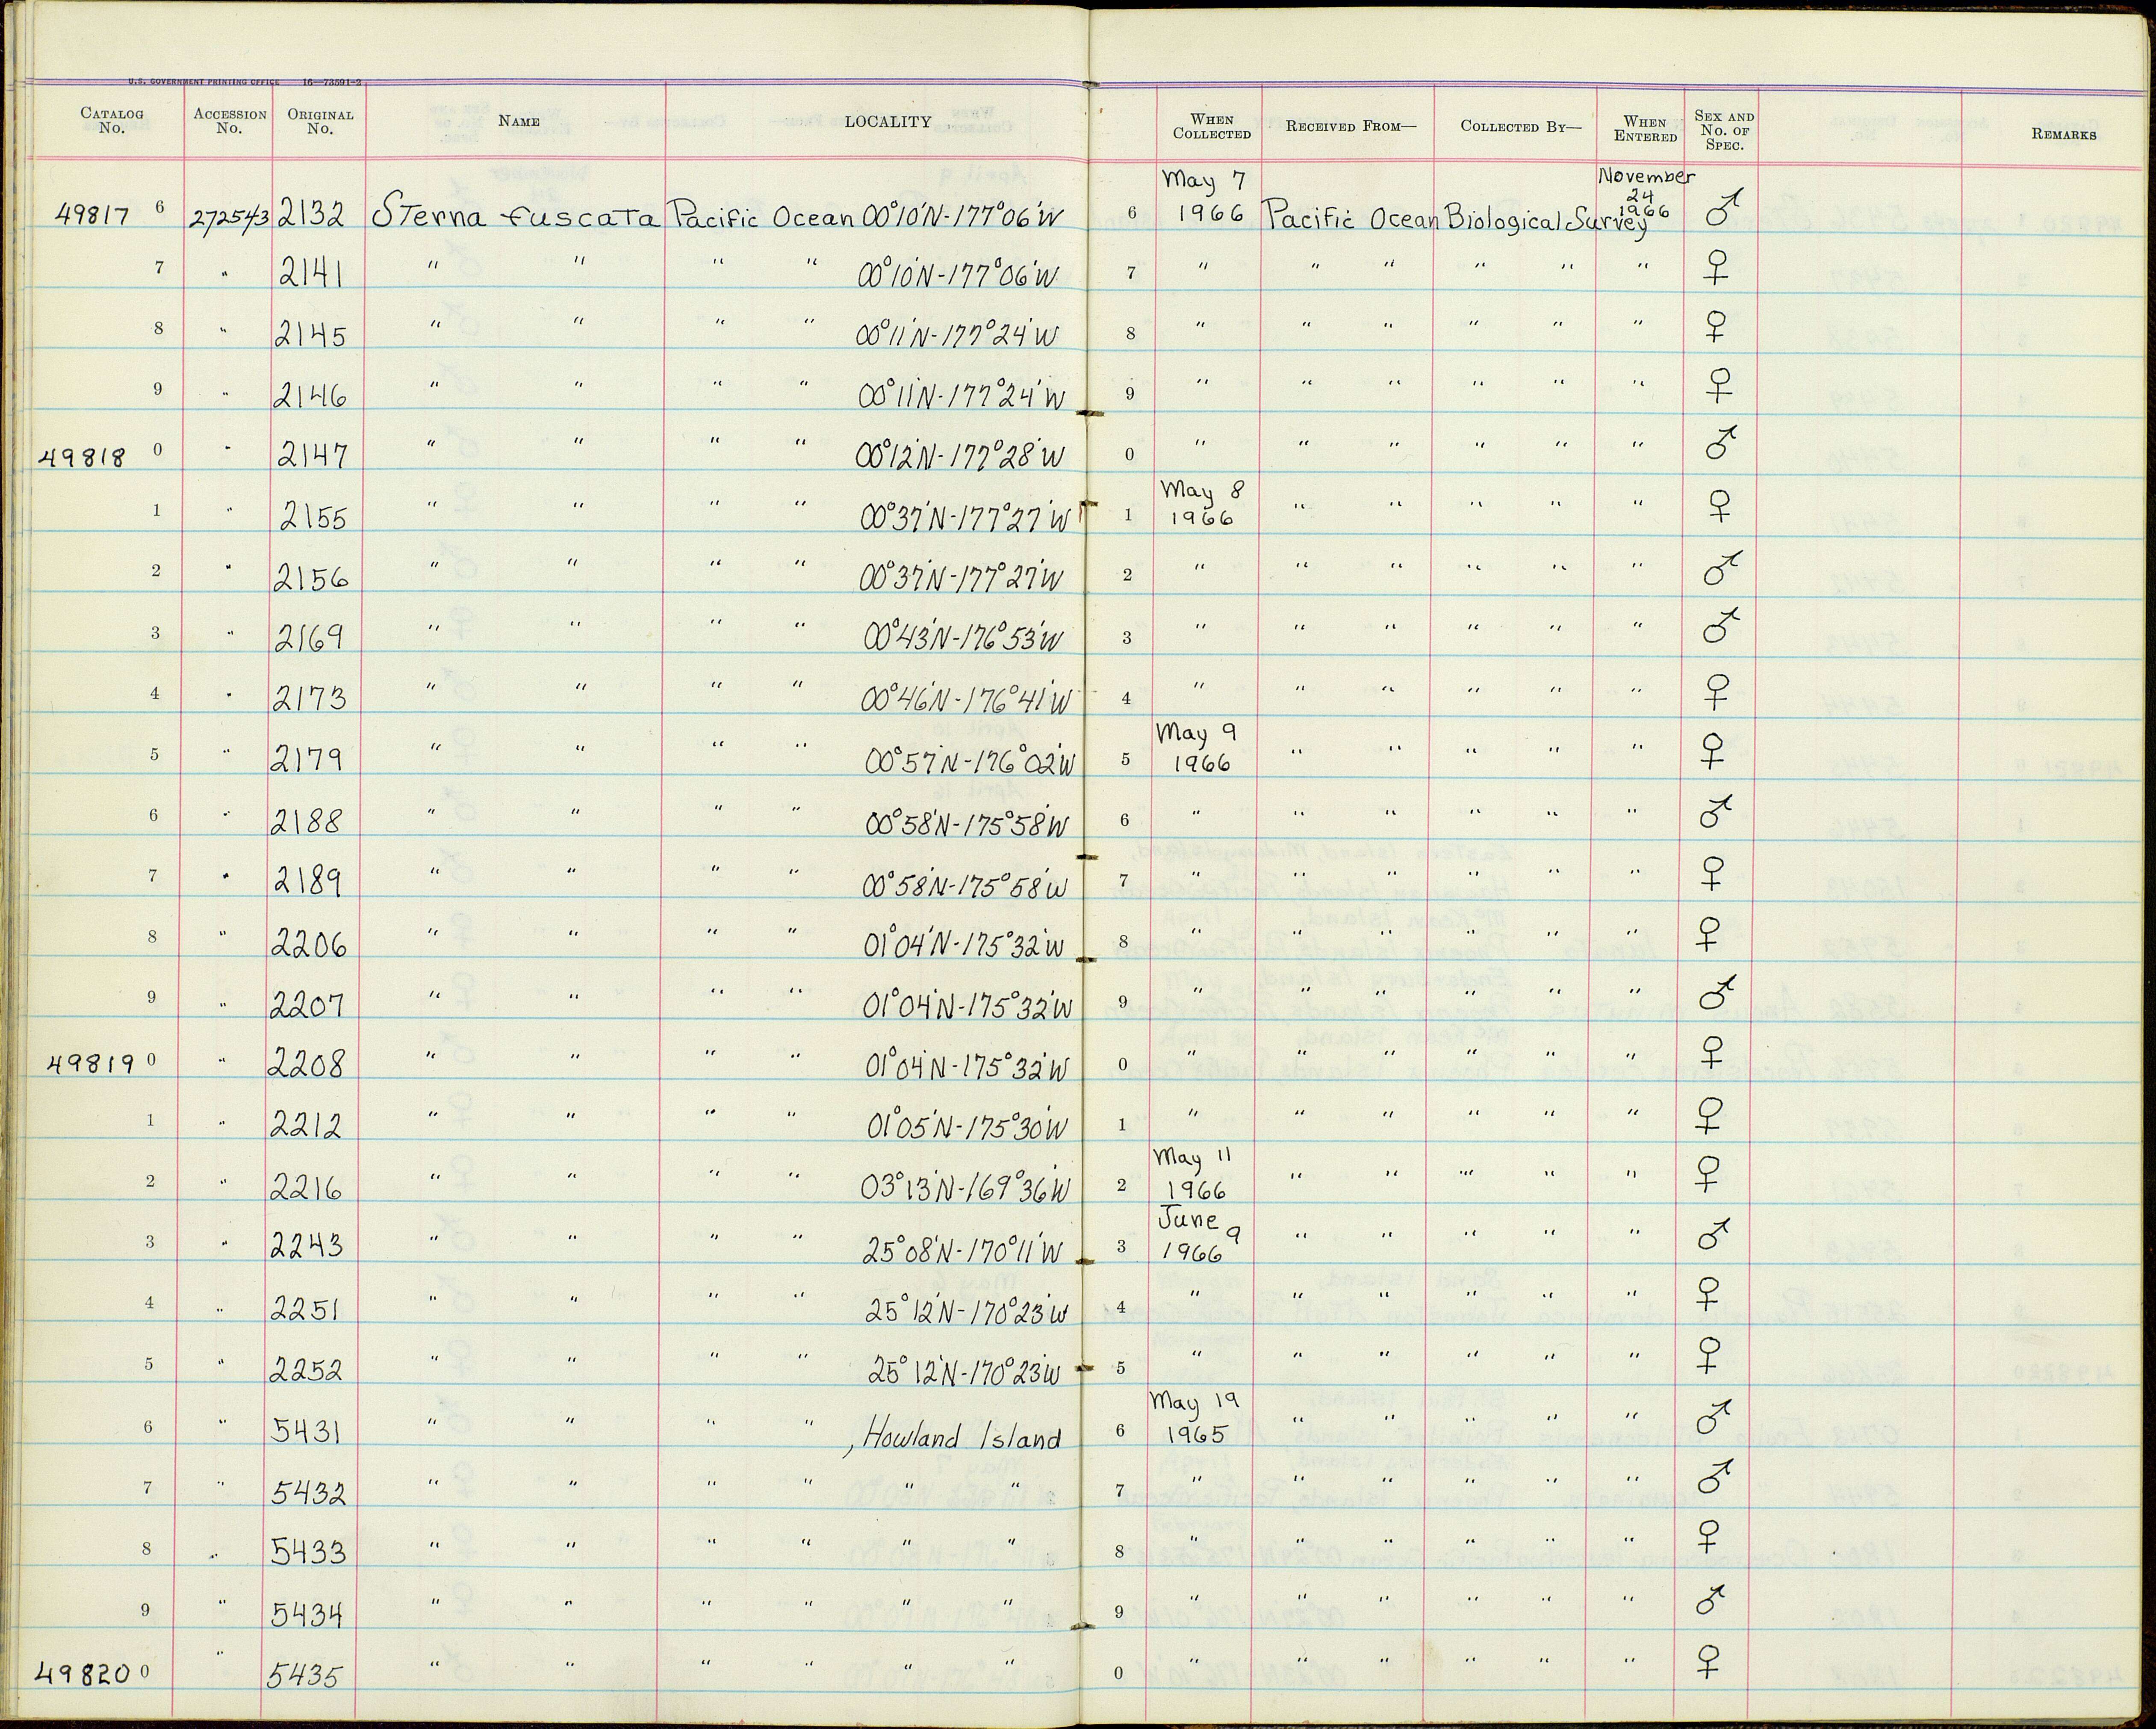Image resolution: width=2156 pixels, height=1729 pixels.
Task: Select original number 2156
Action: coord(311,578)
